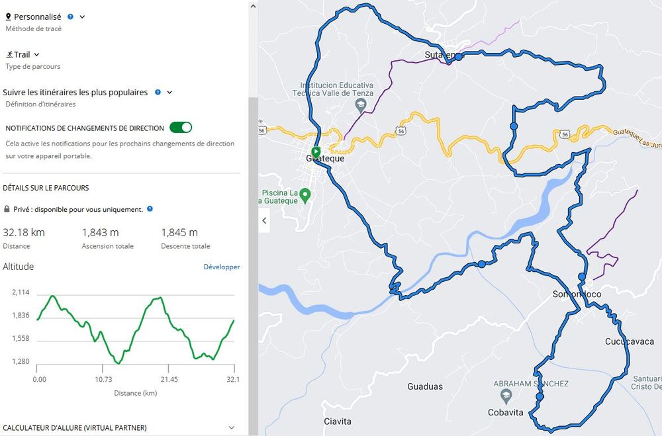
Task: Select the route waypoint at Sutatenza
Action: [458, 57]
